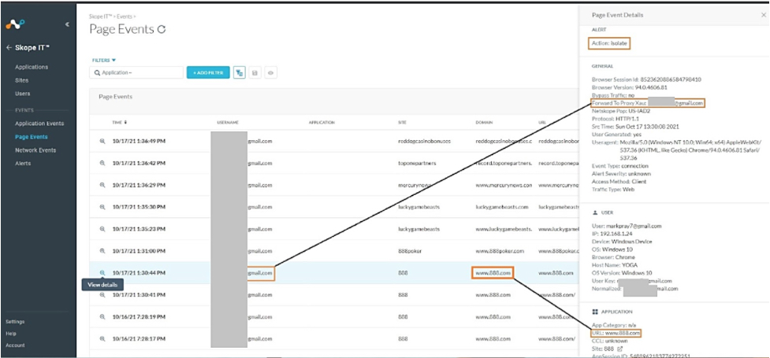This screenshot has width=770, height=358.
Task: View details for 1:31:00 PM event
Action: 102,250
